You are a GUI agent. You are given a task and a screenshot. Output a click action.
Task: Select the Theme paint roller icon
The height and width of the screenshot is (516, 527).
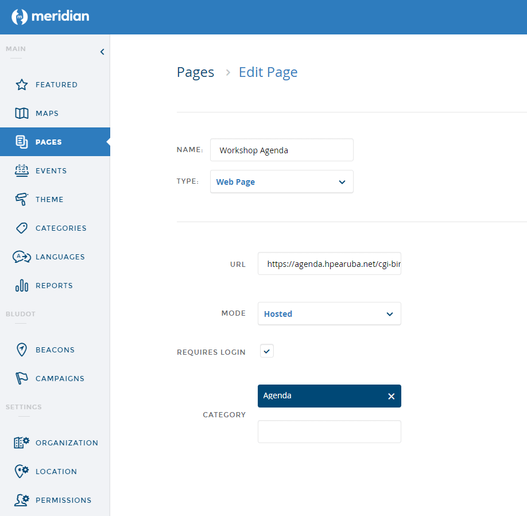click(x=22, y=199)
